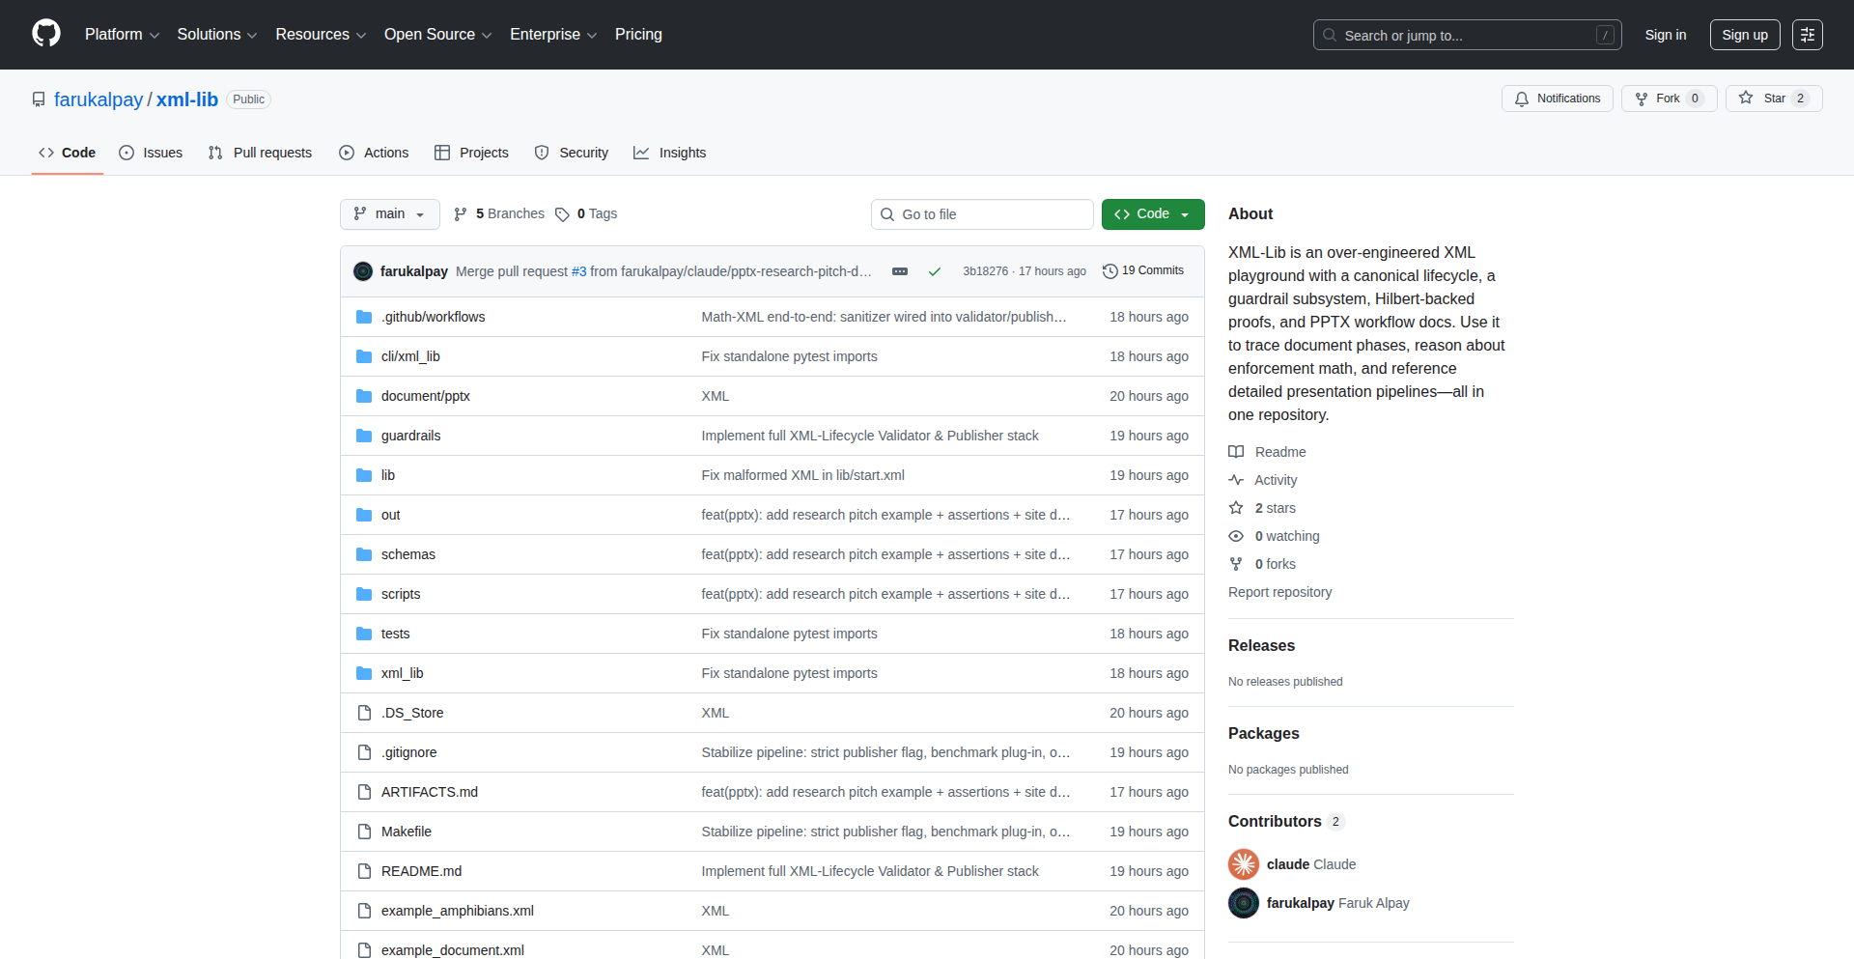Click the Report repository link
1854x959 pixels.
click(x=1279, y=591)
